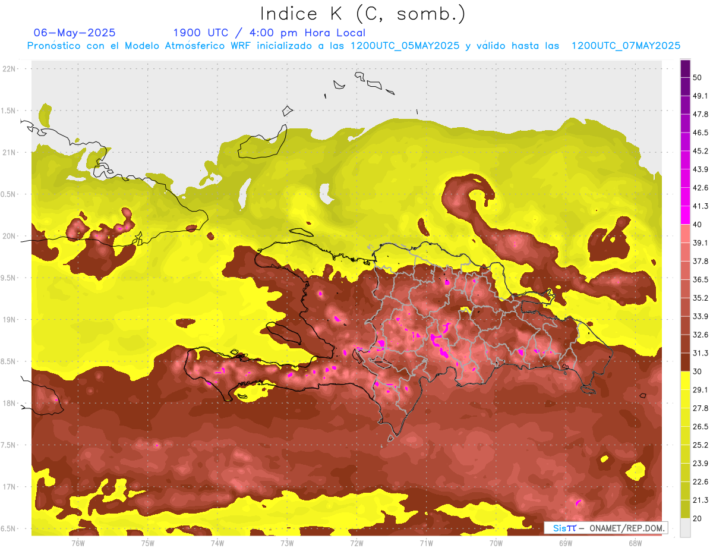Click the gray swatch below 20 on scale
The width and height of the screenshot is (713, 551).
coord(685,528)
